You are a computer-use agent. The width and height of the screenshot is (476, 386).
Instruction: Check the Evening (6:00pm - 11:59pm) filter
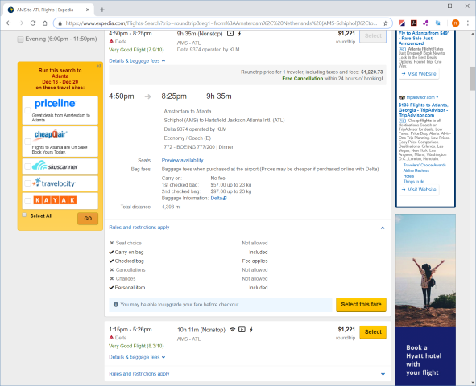(20, 39)
